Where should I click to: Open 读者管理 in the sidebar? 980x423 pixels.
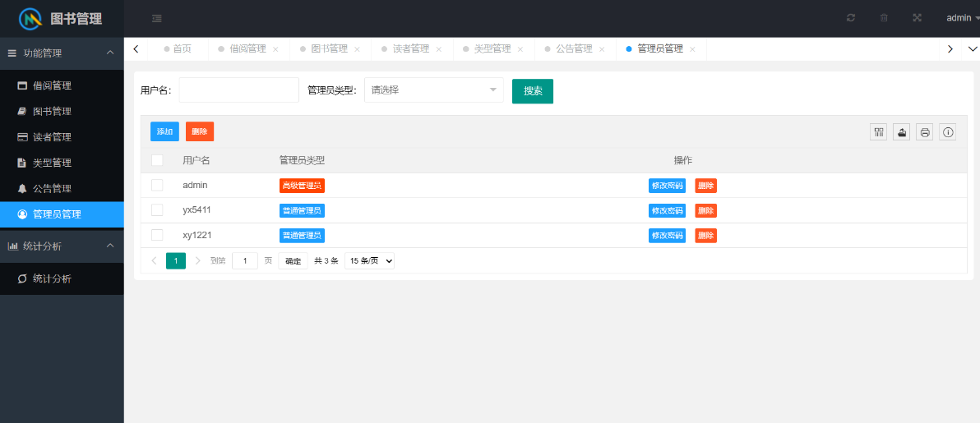pyautogui.click(x=62, y=137)
